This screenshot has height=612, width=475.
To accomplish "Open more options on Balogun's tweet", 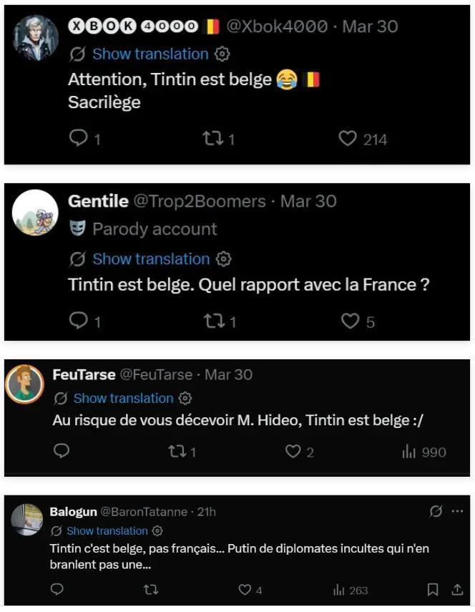I will pos(458,512).
